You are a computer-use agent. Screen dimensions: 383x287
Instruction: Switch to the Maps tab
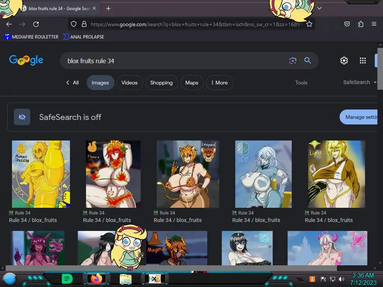(192, 83)
